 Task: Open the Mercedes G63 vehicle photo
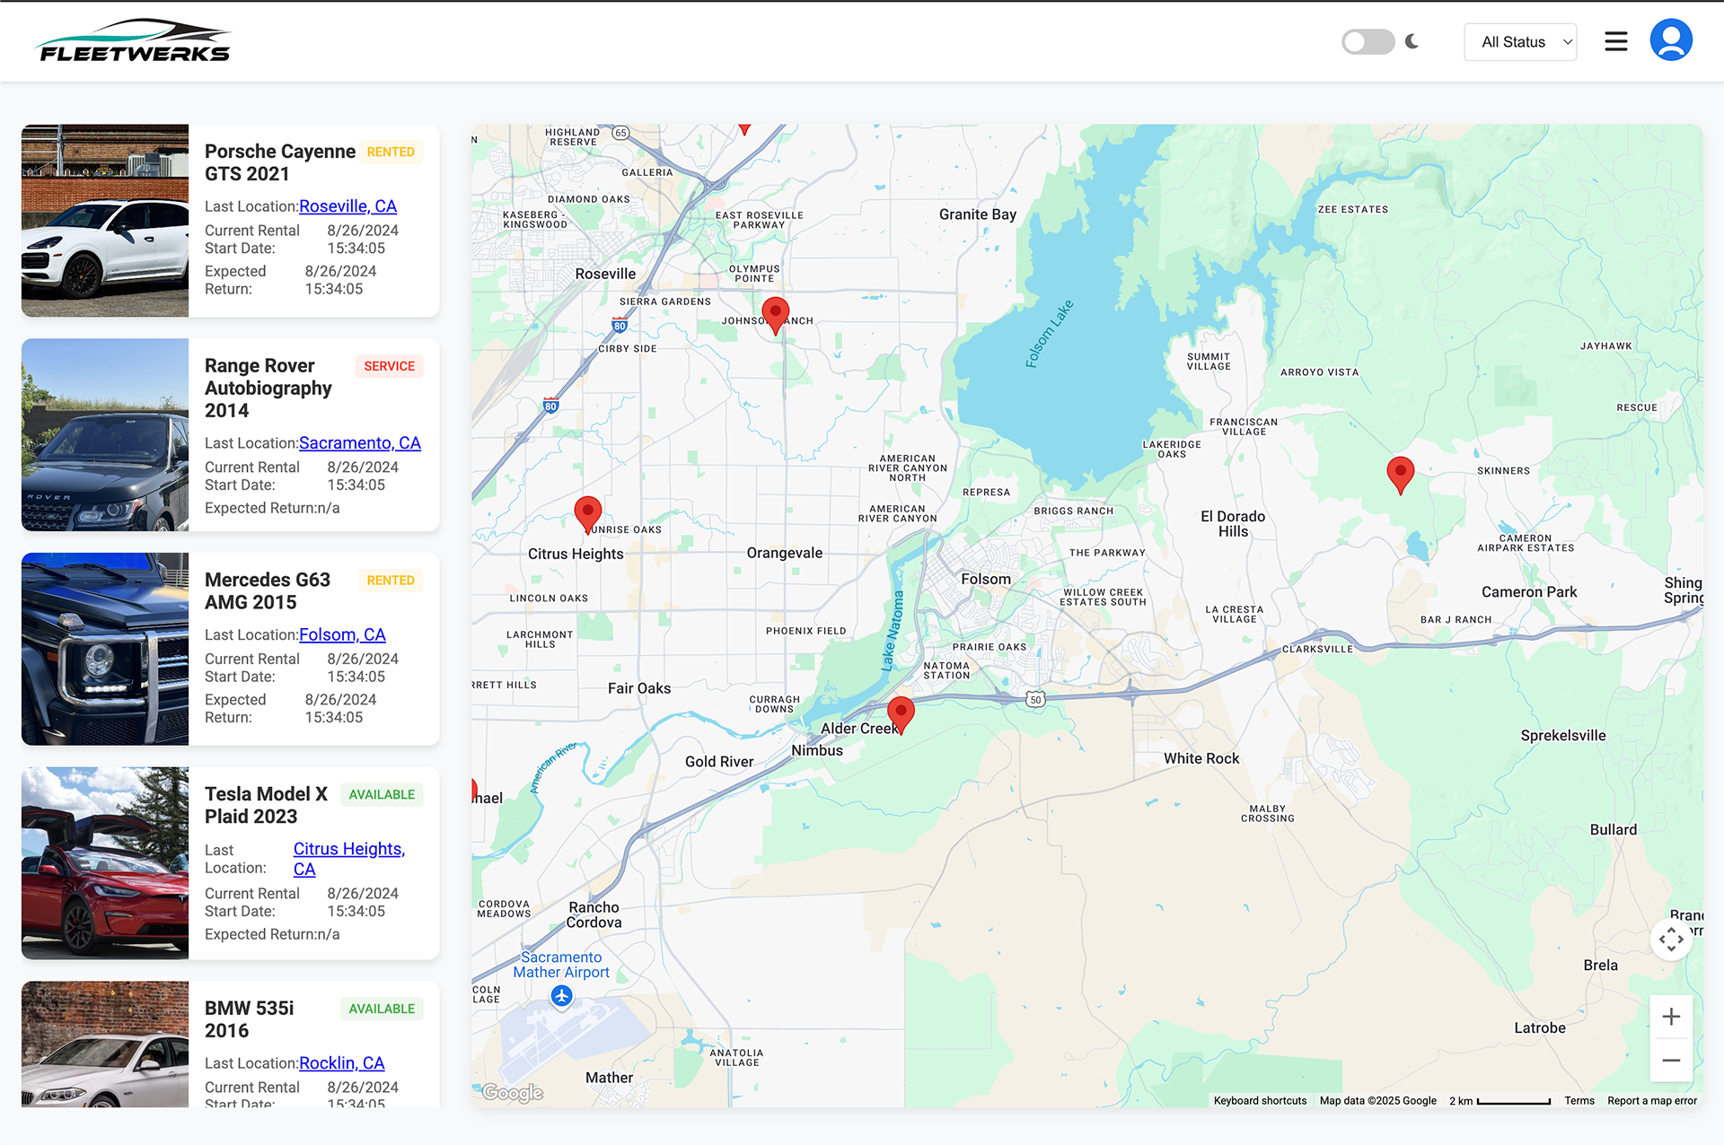click(x=105, y=649)
